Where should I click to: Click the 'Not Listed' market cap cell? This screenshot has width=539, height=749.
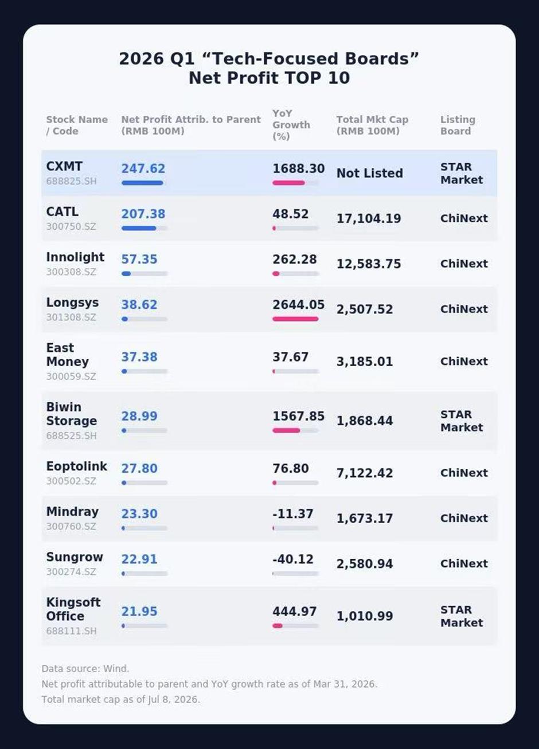(x=369, y=173)
